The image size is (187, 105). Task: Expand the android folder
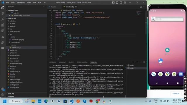click(x=13, y=26)
